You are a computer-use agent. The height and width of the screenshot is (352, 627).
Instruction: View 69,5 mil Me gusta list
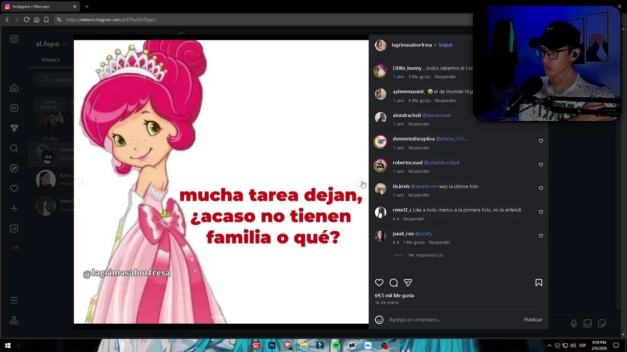point(394,296)
